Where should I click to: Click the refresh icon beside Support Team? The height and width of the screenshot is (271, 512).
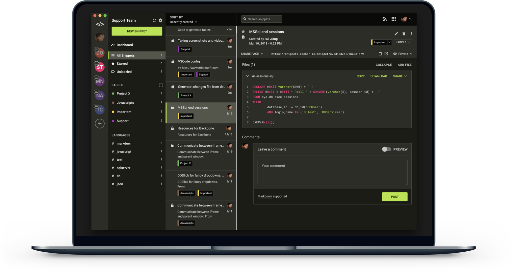coord(154,20)
